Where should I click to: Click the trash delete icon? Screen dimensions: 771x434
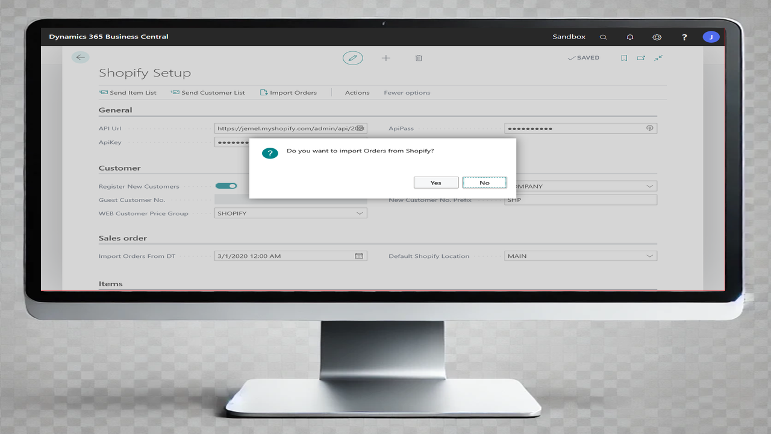click(x=419, y=58)
